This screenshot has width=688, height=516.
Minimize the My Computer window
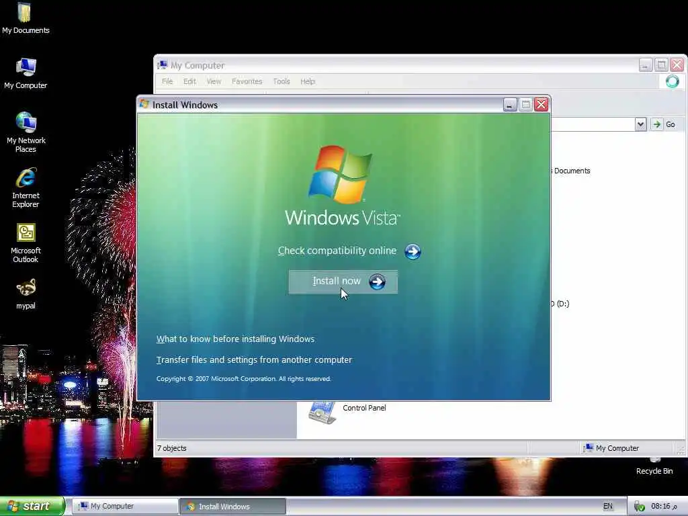tap(645, 65)
